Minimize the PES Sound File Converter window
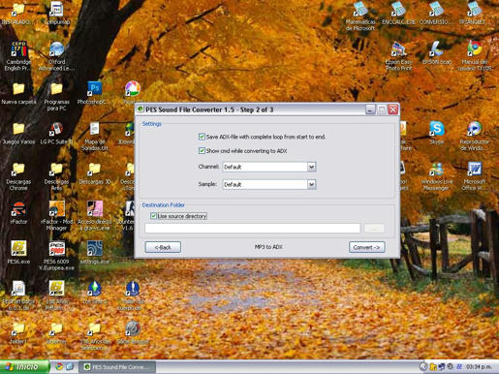 pyautogui.click(x=370, y=109)
